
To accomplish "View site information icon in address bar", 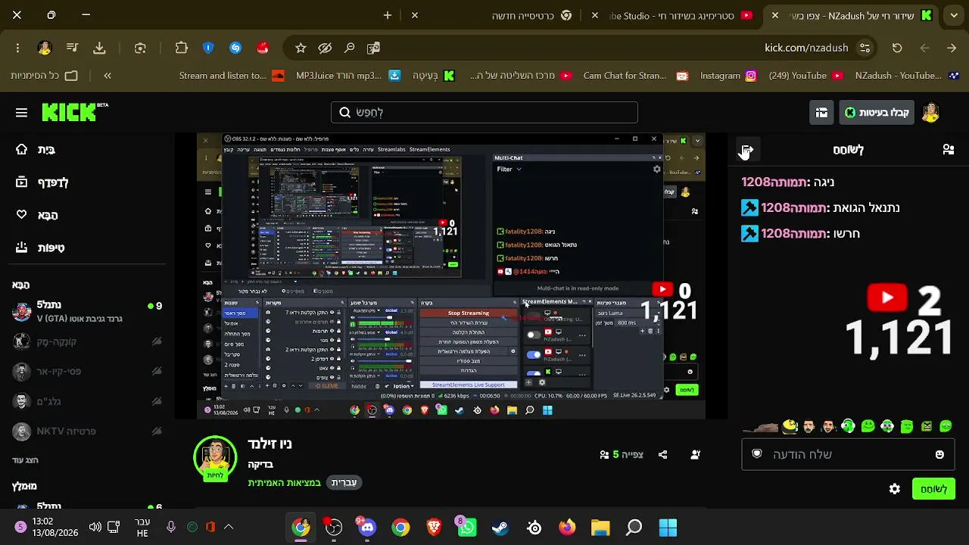I will coord(865,48).
